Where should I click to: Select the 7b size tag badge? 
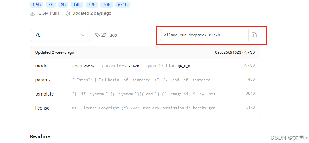pos(51,5)
